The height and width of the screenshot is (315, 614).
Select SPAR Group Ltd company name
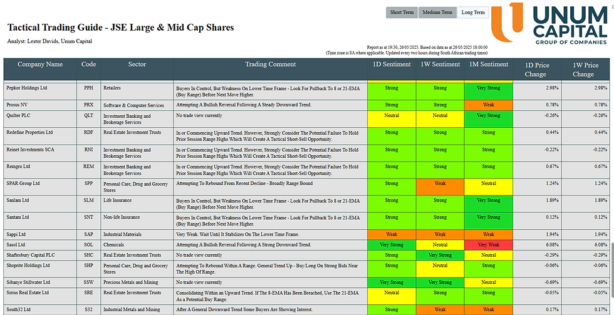(23, 183)
